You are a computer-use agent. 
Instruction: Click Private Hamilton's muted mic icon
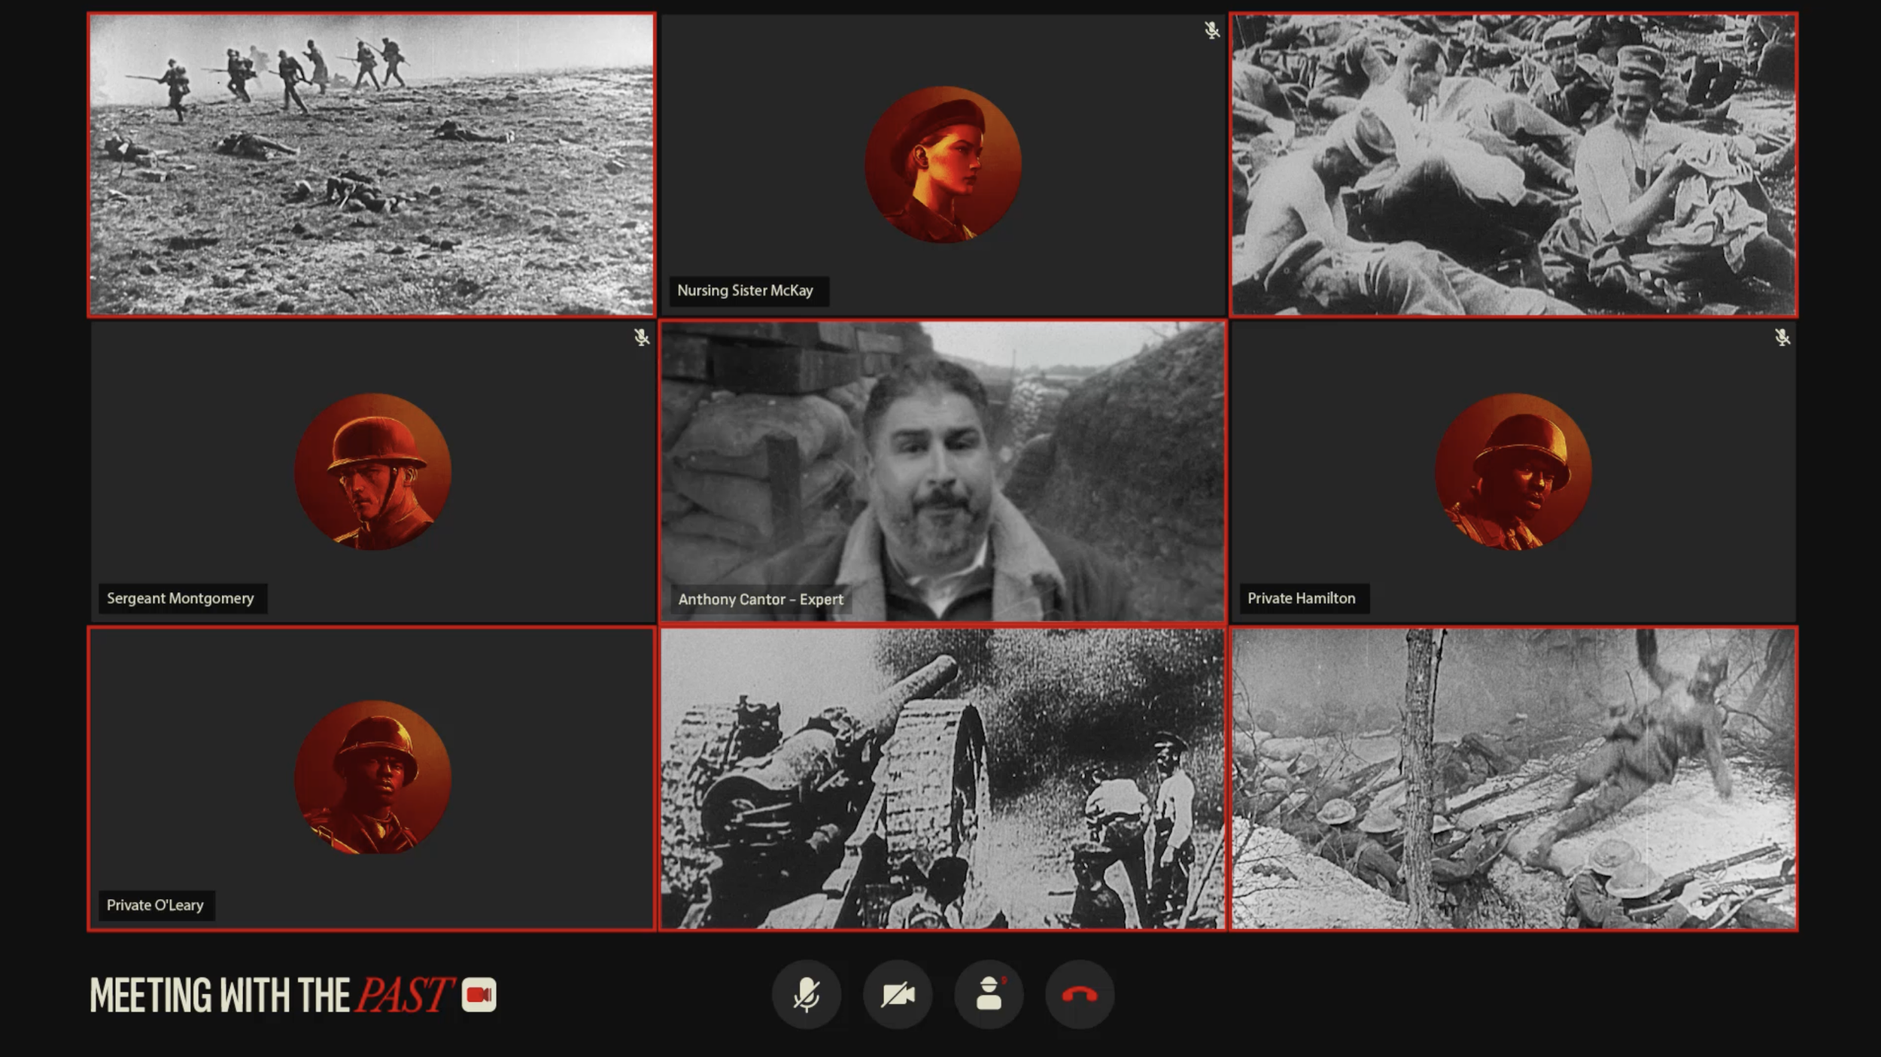coord(1782,337)
